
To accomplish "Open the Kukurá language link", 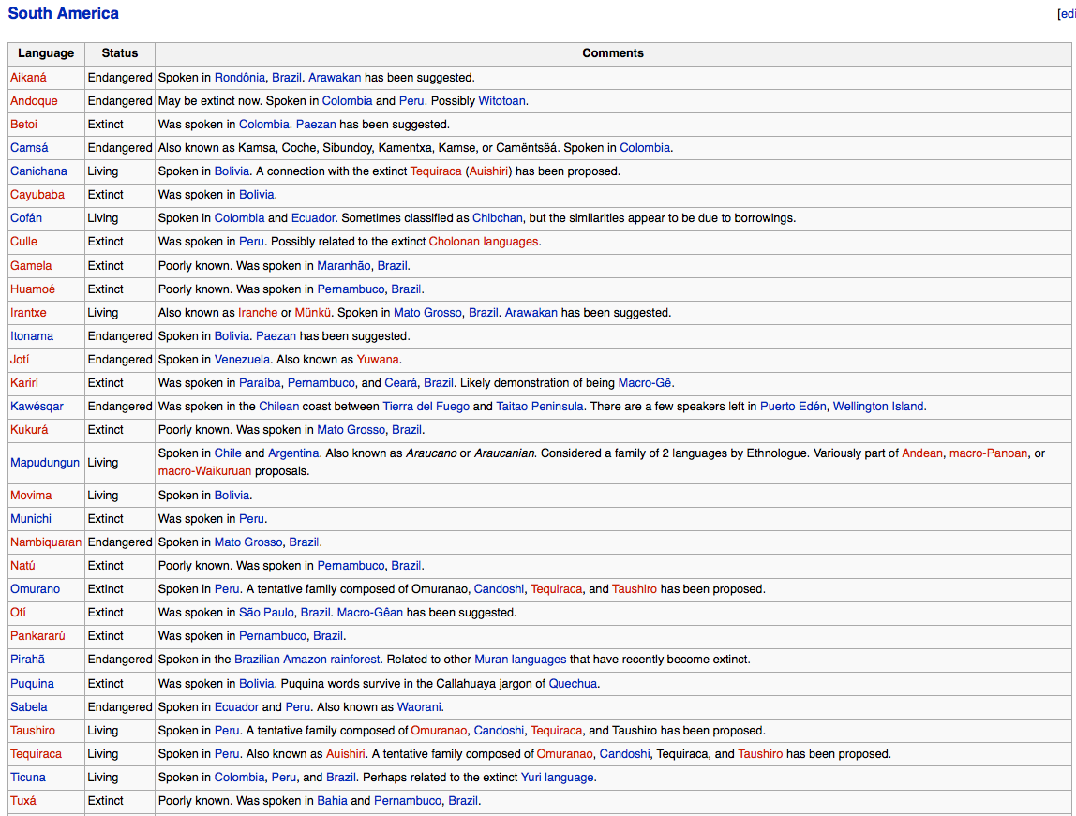I will pyautogui.click(x=29, y=429).
